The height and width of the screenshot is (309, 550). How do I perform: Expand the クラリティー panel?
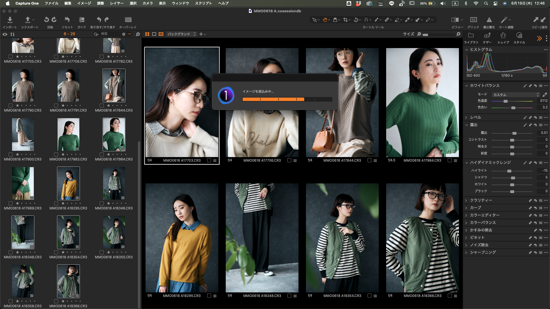[466, 201]
